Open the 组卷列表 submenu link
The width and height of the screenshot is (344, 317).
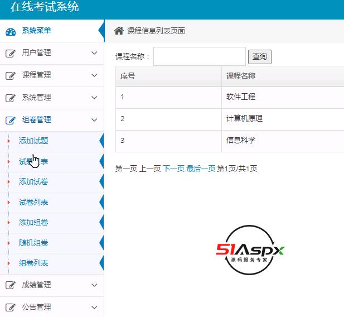[33, 263]
